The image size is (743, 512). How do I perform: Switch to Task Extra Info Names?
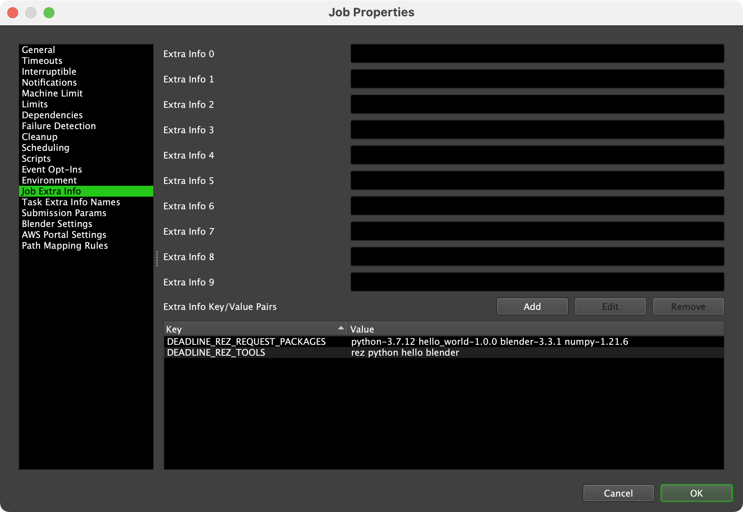(x=70, y=202)
